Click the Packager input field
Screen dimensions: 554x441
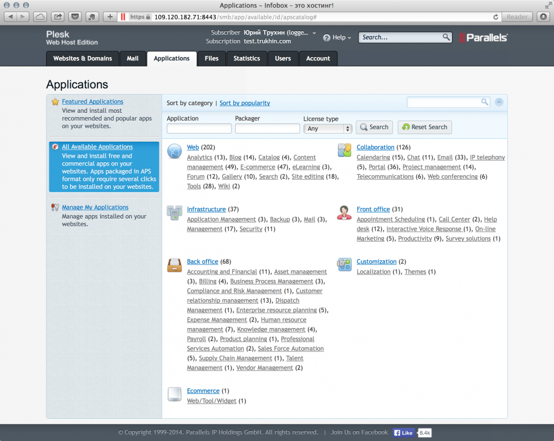coord(268,128)
